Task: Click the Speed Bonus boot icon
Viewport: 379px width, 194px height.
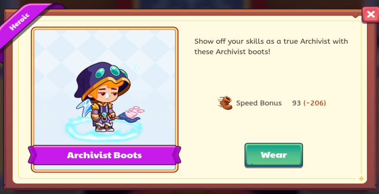Action: 225,103
